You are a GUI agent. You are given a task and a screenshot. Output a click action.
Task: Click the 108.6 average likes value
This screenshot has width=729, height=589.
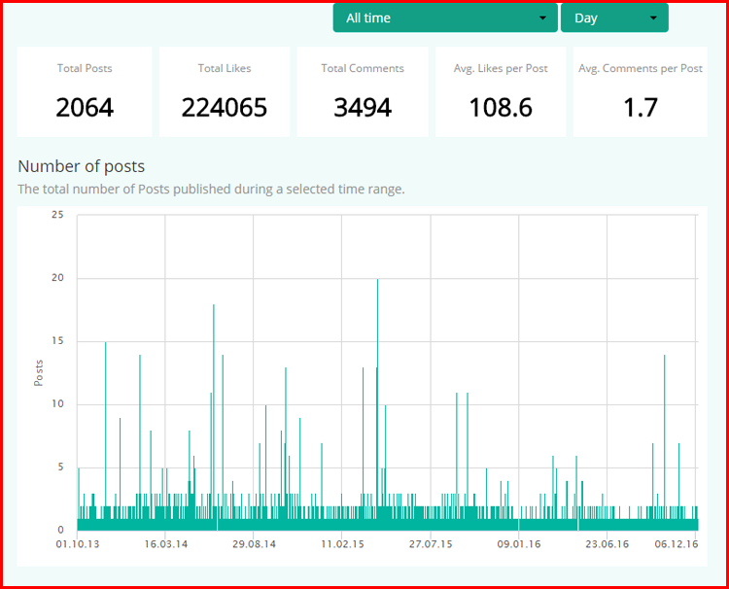pyautogui.click(x=501, y=108)
